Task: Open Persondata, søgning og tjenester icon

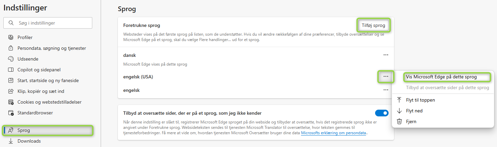Action: click(11, 48)
